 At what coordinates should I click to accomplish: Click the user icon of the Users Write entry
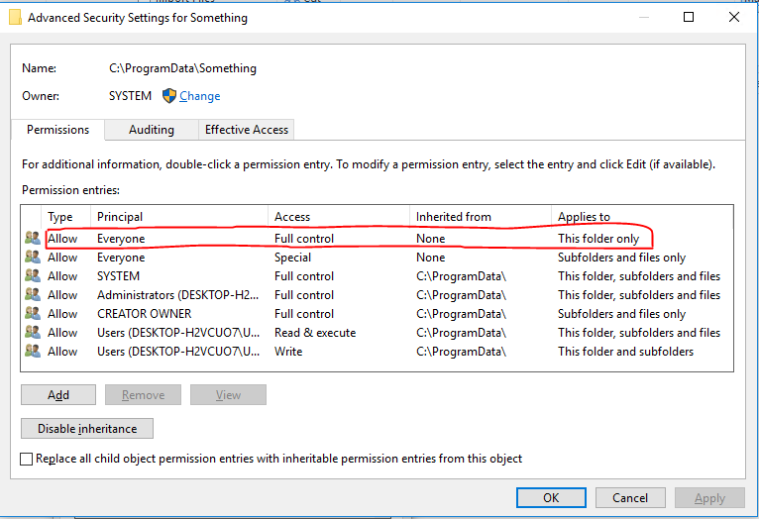[33, 352]
